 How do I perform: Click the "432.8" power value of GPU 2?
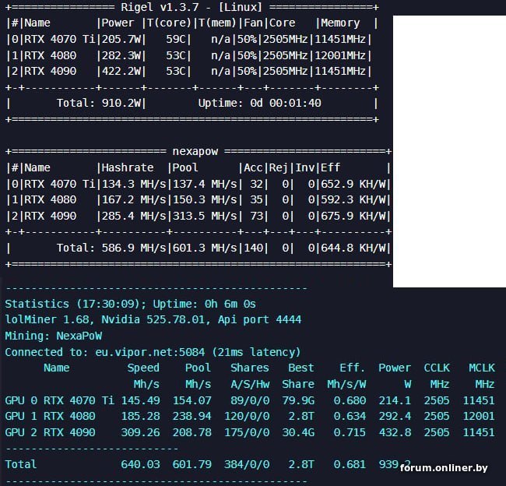[395, 432]
